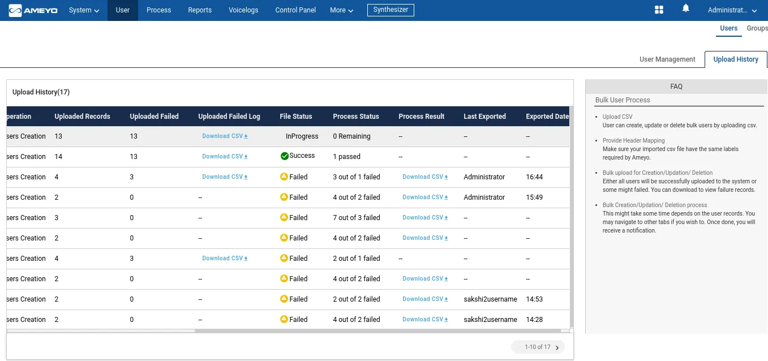This screenshot has width=768, height=361.
Task: Open the notifications bell
Action: 686,8
